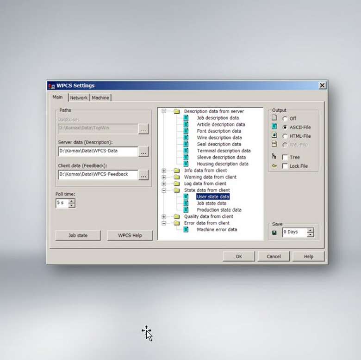The height and width of the screenshot is (360, 361).
Task: Click the folder icon for Quality data from client
Action: tap(176, 217)
